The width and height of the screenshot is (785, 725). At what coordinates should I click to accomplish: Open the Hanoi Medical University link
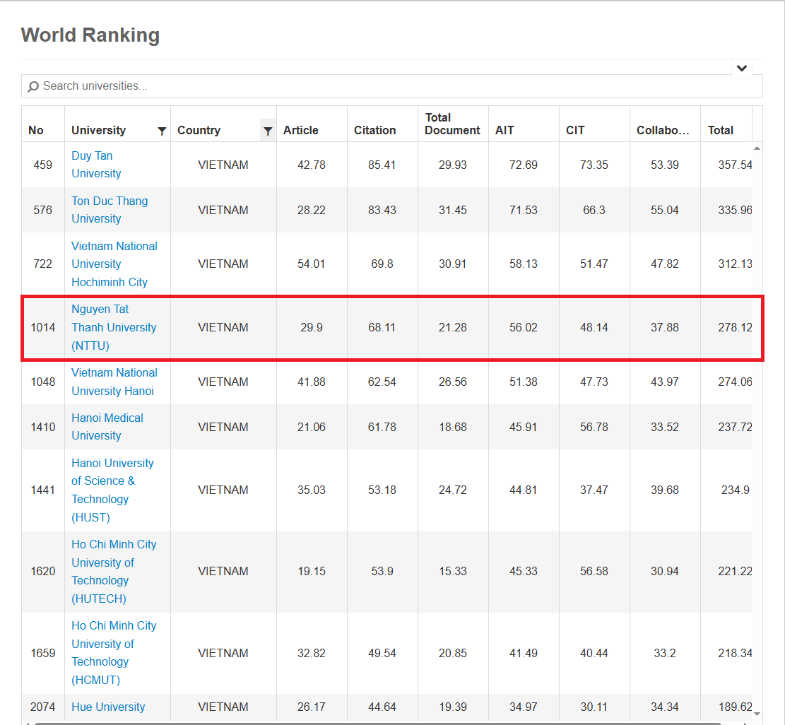(x=107, y=427)
